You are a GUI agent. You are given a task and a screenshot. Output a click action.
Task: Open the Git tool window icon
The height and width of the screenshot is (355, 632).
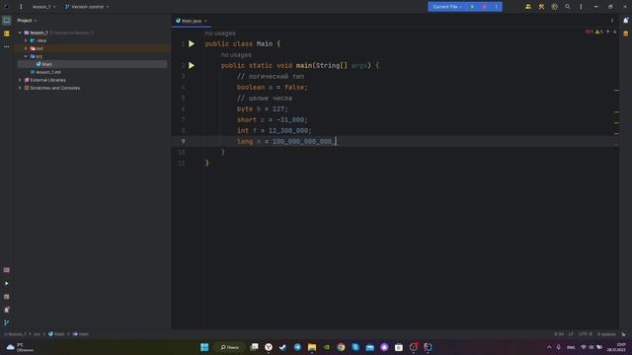pyautogui.click(x=7, y=322)
